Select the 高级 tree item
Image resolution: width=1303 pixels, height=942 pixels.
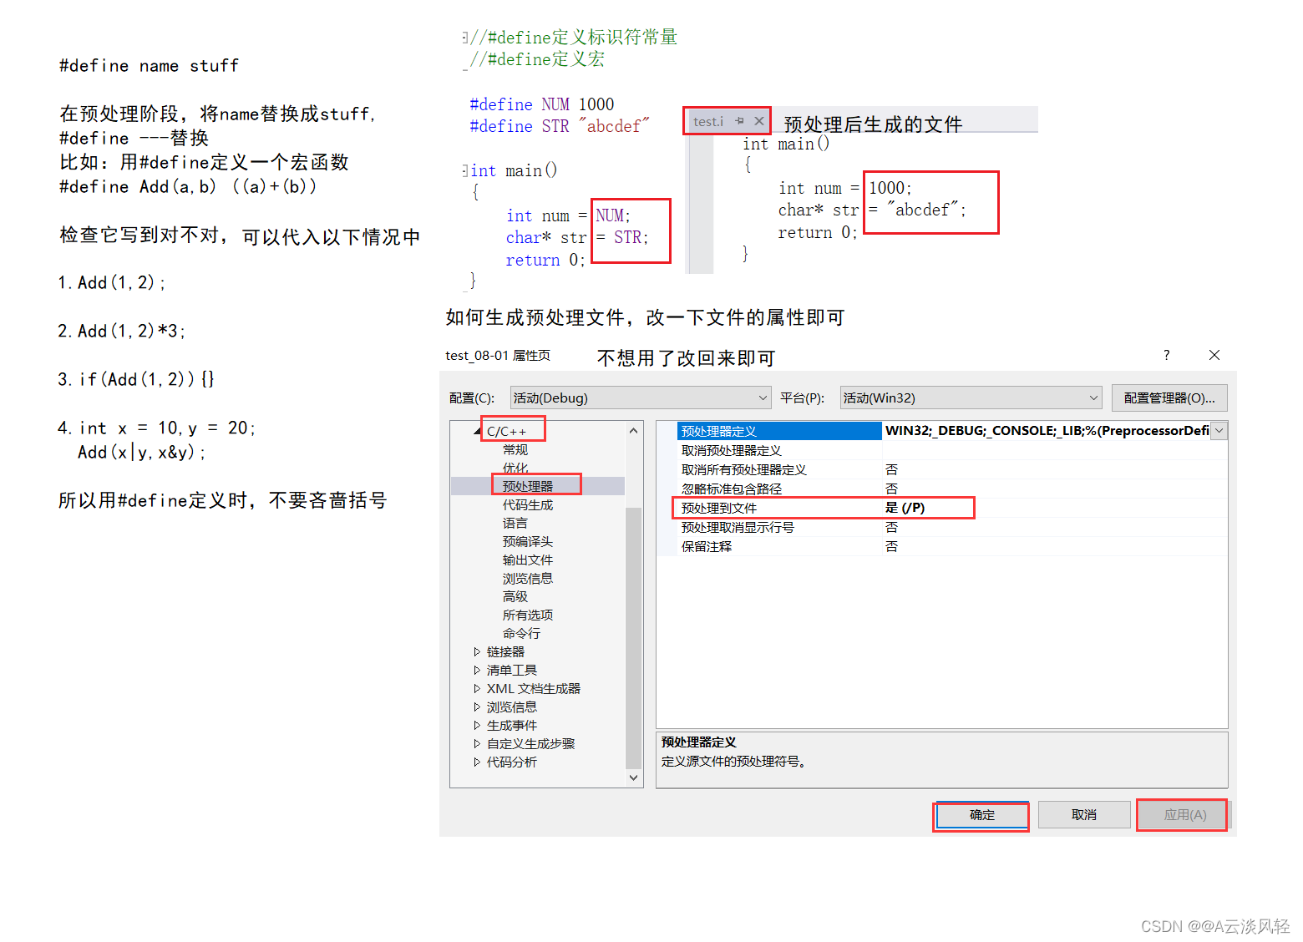pos(515,597)
